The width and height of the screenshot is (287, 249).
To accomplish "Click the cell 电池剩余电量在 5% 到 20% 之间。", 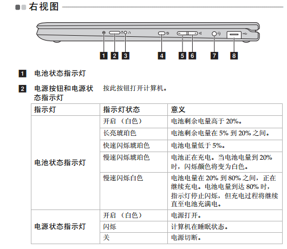I will [x=225, y=134].
